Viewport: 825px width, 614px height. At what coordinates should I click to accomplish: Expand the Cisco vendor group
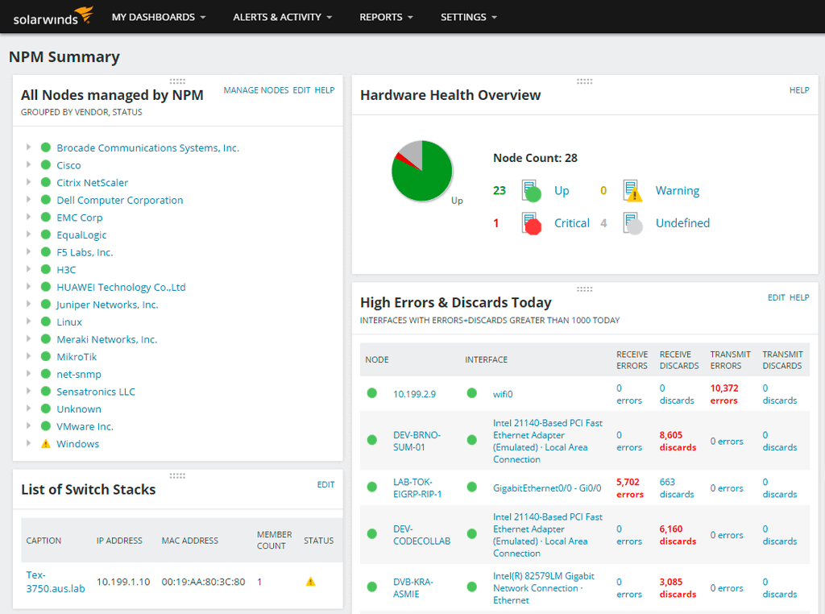click(x=28, y=164)
